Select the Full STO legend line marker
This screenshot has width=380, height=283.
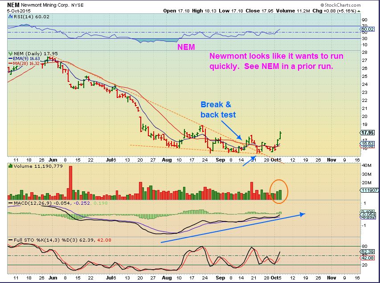10,240
